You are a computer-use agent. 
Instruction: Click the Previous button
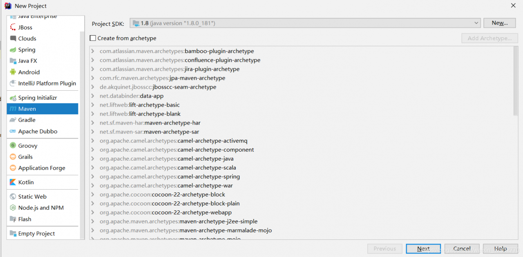click(x=384, y=248)
